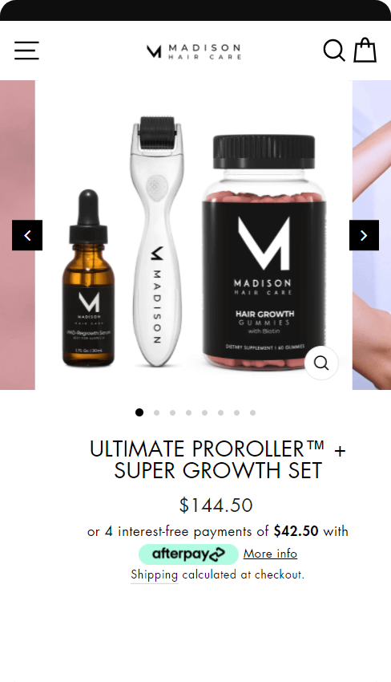Viewport: 391px width, 682px height.
Task: Click the partial next slide image
Action: pos(372,235)
